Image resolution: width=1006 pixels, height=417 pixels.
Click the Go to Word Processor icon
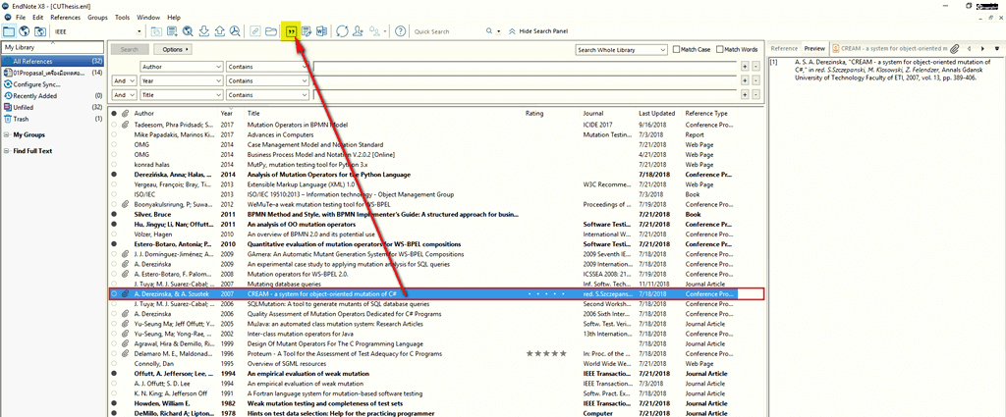pos(322,31)
